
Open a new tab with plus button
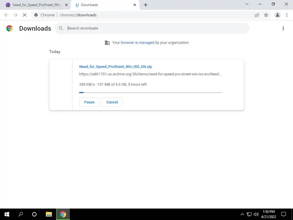click(x=146, y=5)
